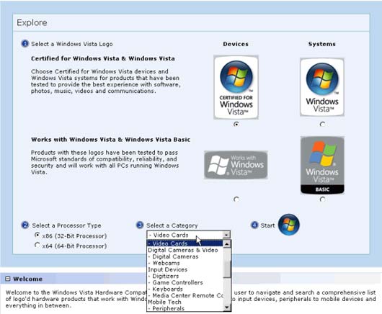
Task: Select the Windows Vista Basic radio button
Action: (x=322, y=199)
